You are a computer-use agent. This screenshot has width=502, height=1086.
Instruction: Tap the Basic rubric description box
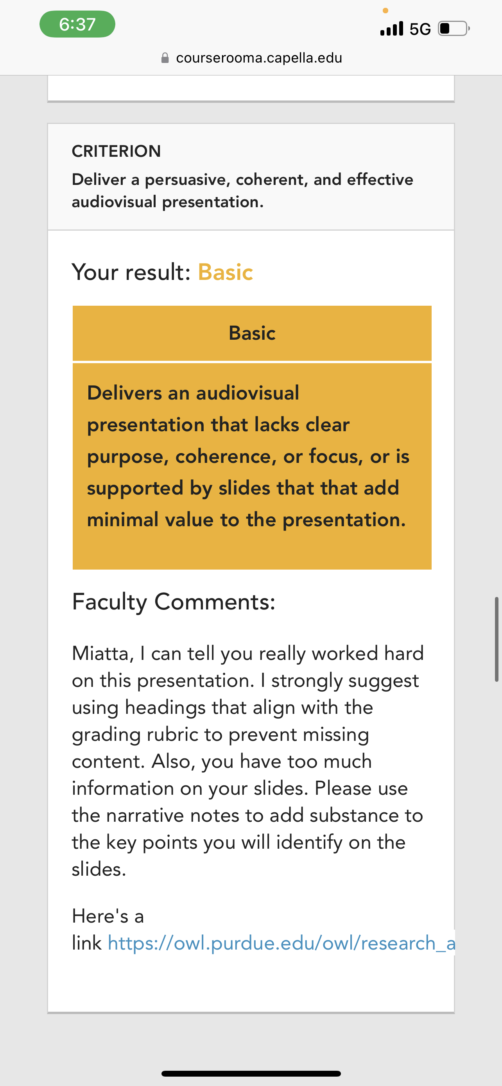click(252, 466)
